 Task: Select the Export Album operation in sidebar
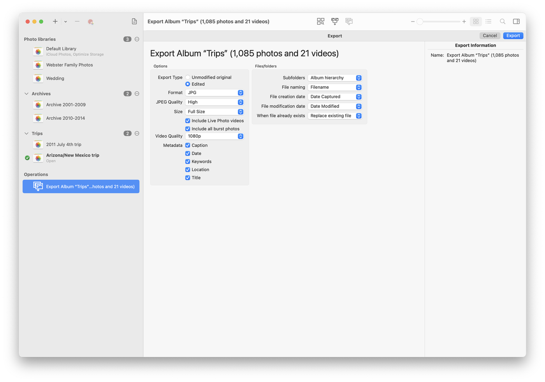tap(81, 187)
